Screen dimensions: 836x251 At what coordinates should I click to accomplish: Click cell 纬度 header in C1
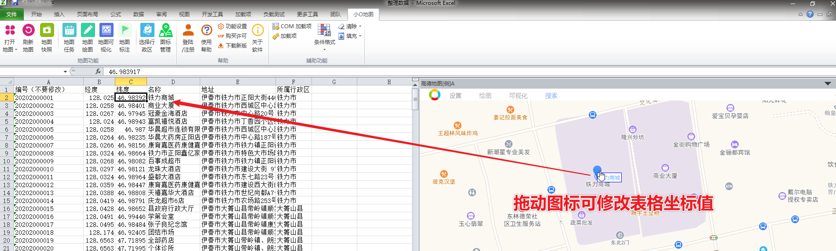pyautogui.click(x=131, y=89)
